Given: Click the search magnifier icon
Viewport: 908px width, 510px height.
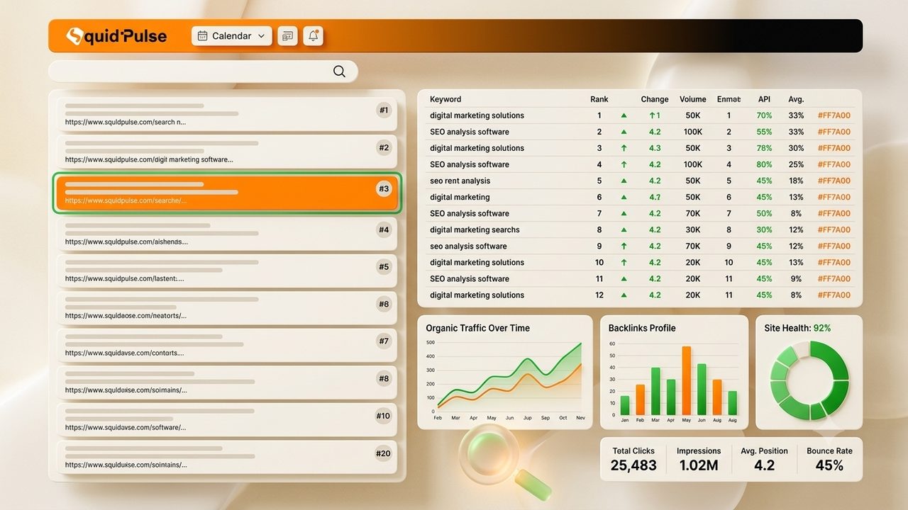Looking at the screenshot, I should coord(339,71).
